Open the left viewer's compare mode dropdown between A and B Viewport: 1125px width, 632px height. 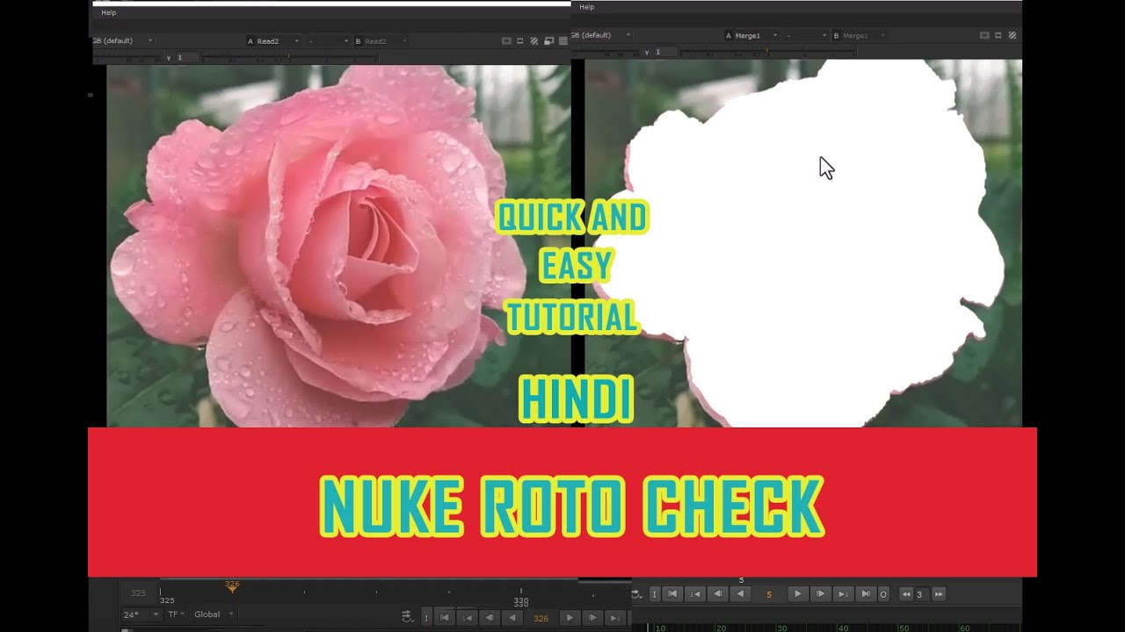(x=329, y=41)
